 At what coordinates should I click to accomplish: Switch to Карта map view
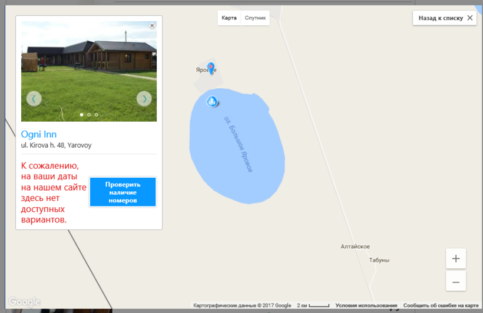tap(229, 18)
